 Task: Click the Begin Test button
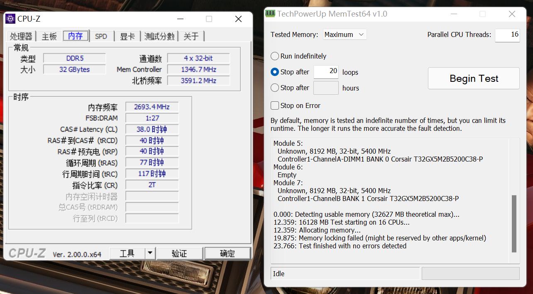point(473,78)
